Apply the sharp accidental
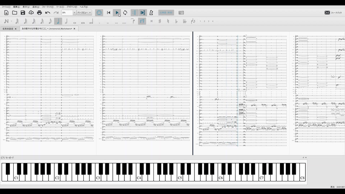This screenshot has height=194, width=345. (160, 21)
